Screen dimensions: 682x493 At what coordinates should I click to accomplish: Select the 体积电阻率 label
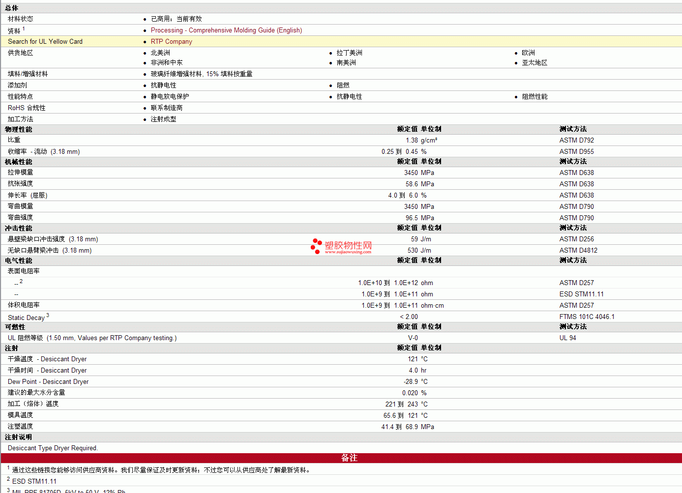click(24, 305)
